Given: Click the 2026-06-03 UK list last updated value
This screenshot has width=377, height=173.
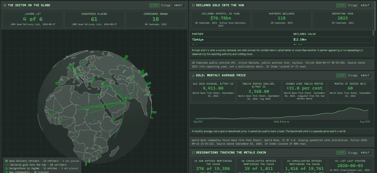Looking at the screenshot, I should click(x=350, y=166).
